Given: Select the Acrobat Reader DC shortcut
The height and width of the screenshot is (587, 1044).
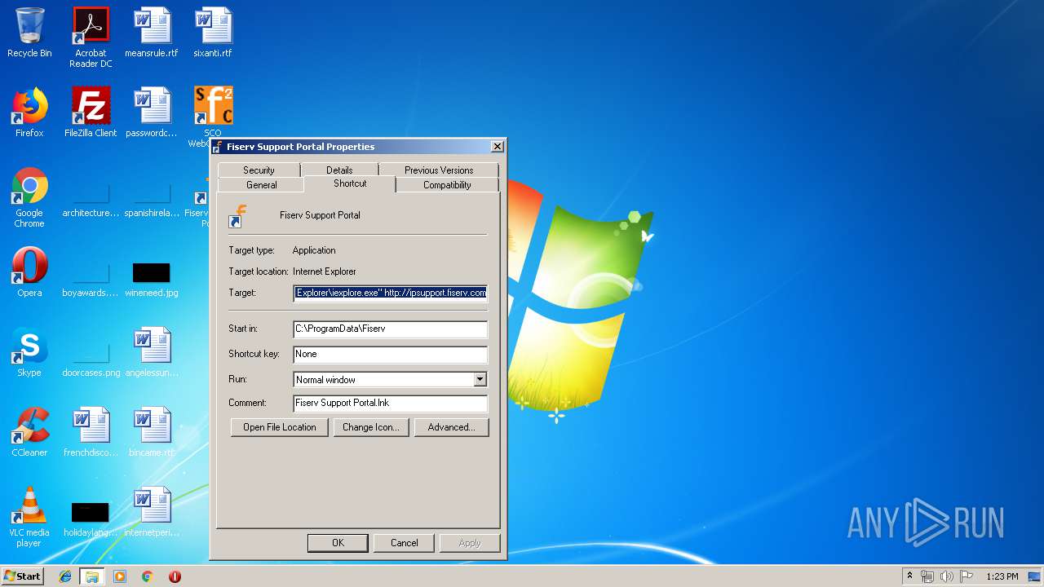Looking at the screenshot, I should click(91, 37).
